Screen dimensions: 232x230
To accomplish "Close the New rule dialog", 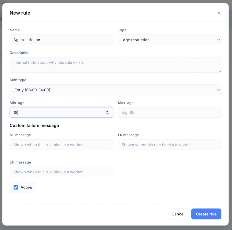I will click(x=219, y=13).
